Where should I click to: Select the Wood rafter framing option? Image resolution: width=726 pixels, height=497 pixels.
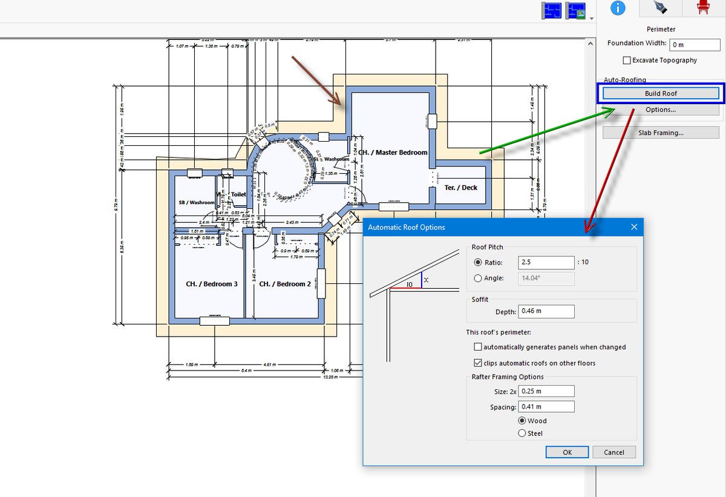pyautogui.click(x=522, y=421)
